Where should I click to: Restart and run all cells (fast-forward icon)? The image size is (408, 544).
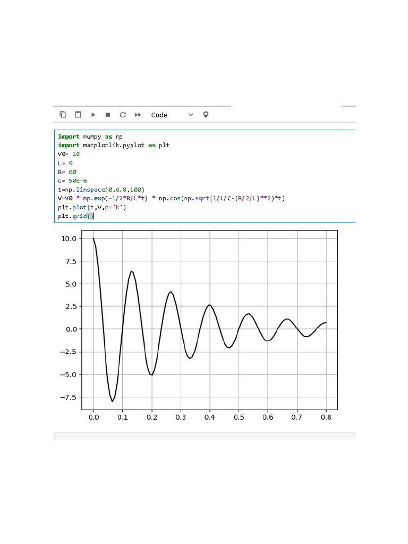pyautogui.click(x=138, y=115)
